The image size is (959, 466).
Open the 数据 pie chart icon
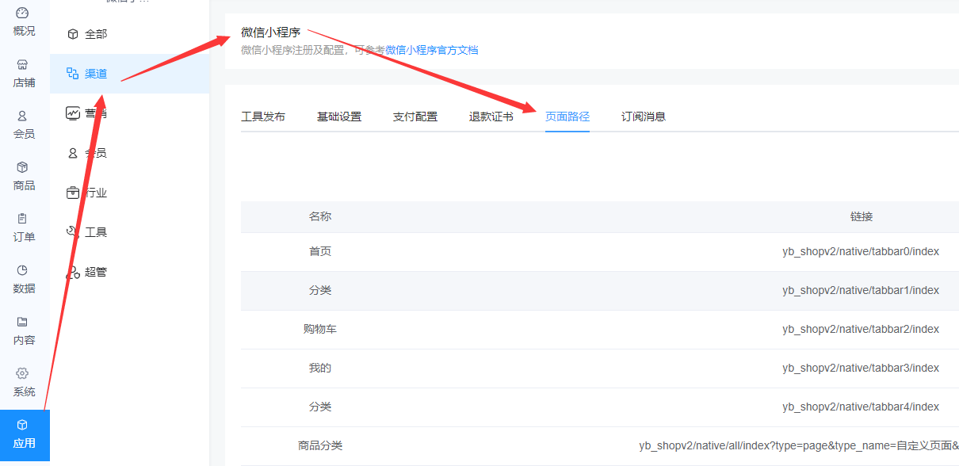[22, 269]
